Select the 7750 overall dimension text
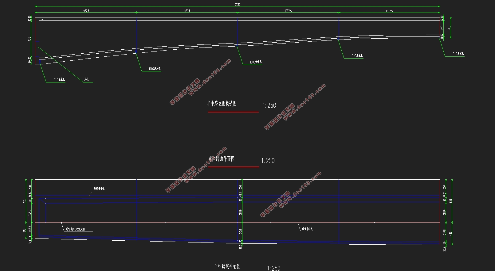 tap(237, 5)
